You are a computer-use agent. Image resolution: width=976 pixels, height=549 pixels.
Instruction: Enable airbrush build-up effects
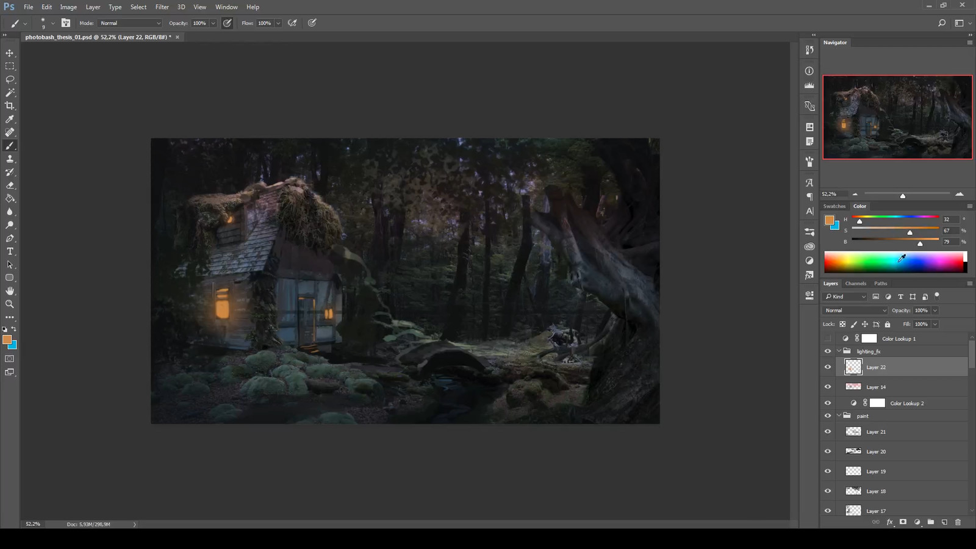click(x=293, y=23)
